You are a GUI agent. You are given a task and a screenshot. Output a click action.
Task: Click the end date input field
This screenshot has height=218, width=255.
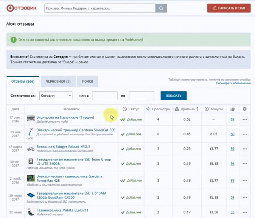[x=141, y=96]
